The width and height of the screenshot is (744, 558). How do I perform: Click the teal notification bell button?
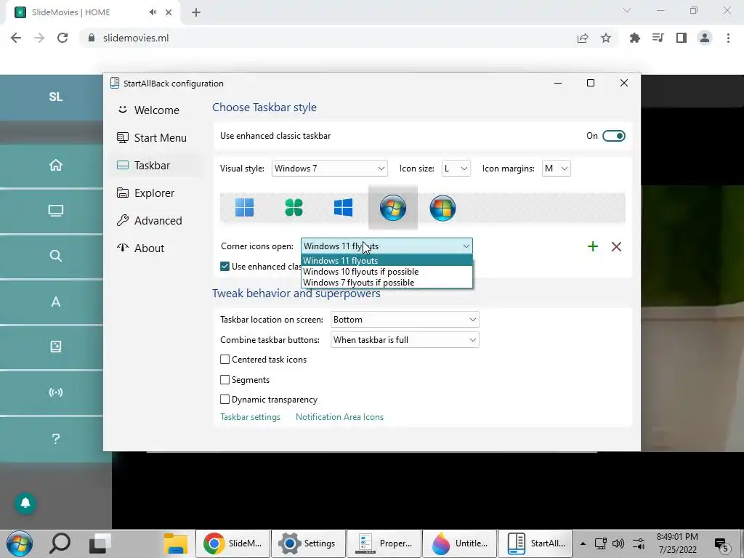25,503
